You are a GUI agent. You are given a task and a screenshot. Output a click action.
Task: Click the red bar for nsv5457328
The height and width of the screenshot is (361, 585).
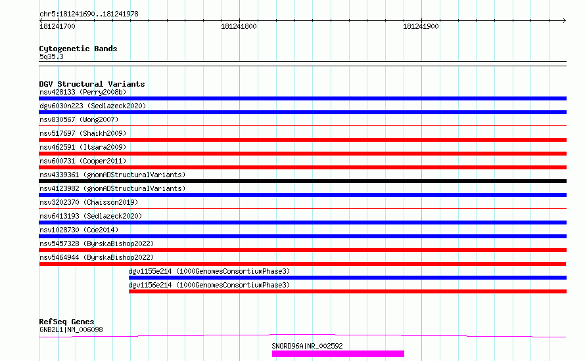[302, 250]
